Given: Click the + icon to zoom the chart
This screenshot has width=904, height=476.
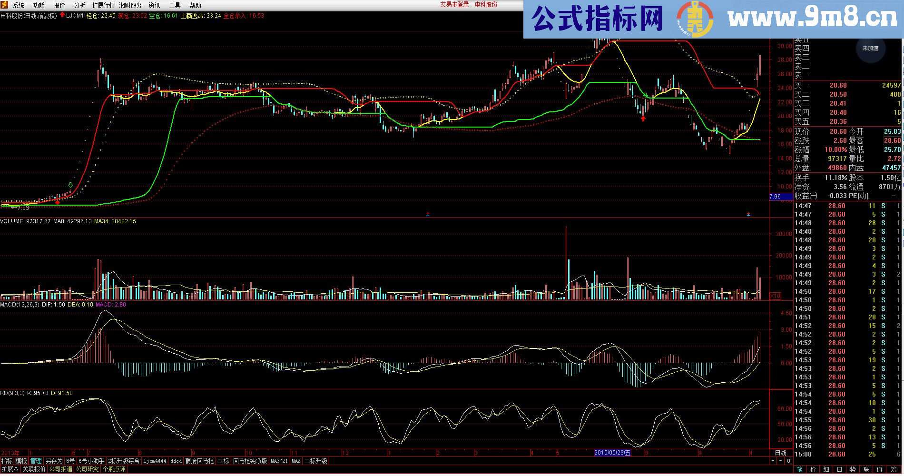Looking at the screenshot, I should click(773, 461).
